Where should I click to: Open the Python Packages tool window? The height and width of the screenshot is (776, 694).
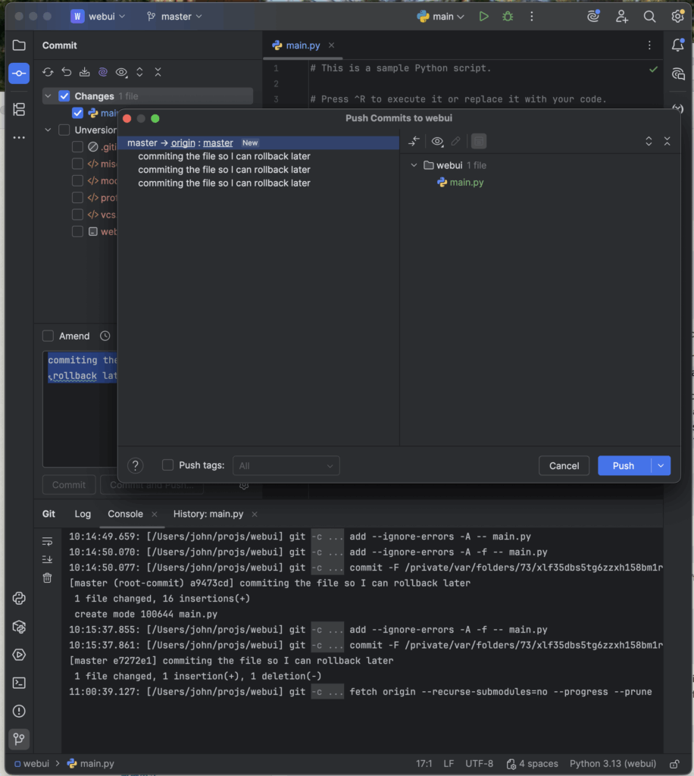point(19,627)
